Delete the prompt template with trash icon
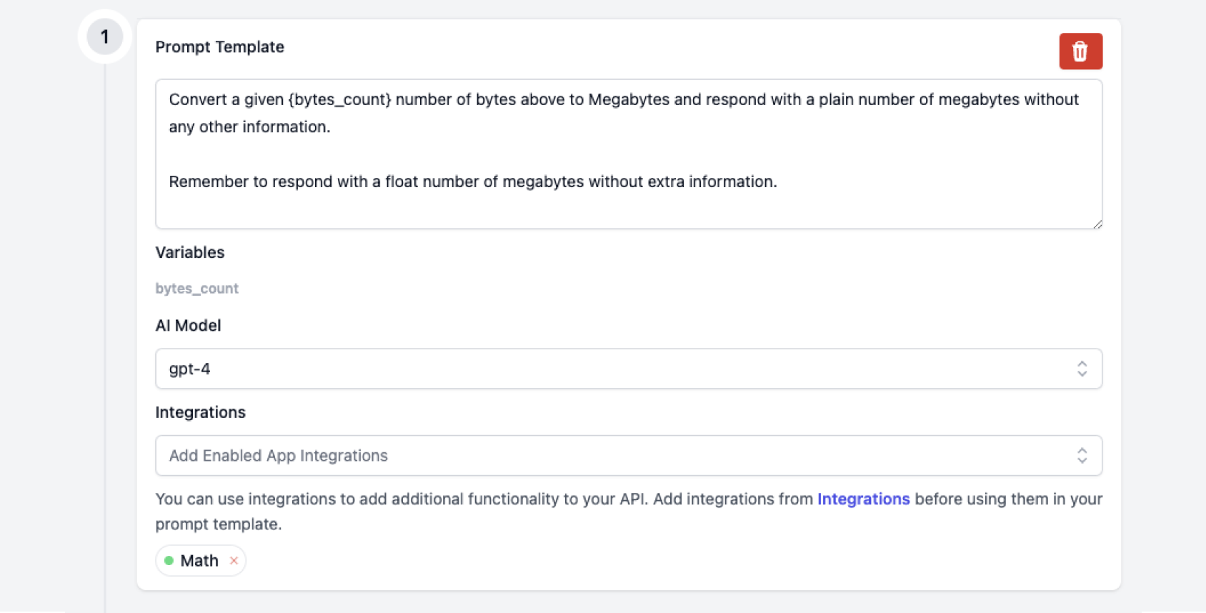This screenshot has height=613, width=1206. coord(1080,51)
